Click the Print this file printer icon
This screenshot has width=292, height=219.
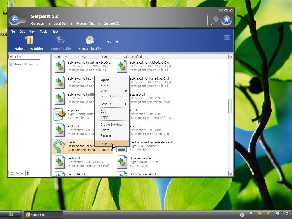pyautogui.click(x=61, y=40)
